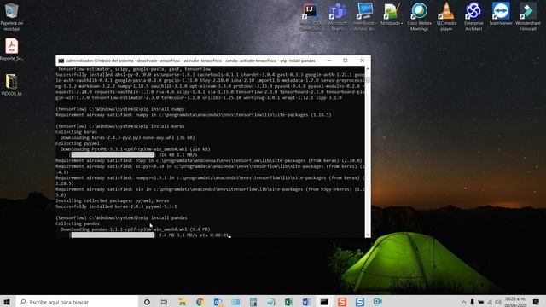Click the pandas download progress bar
Viewport: 546px width, 307px height.
[112, 235]
